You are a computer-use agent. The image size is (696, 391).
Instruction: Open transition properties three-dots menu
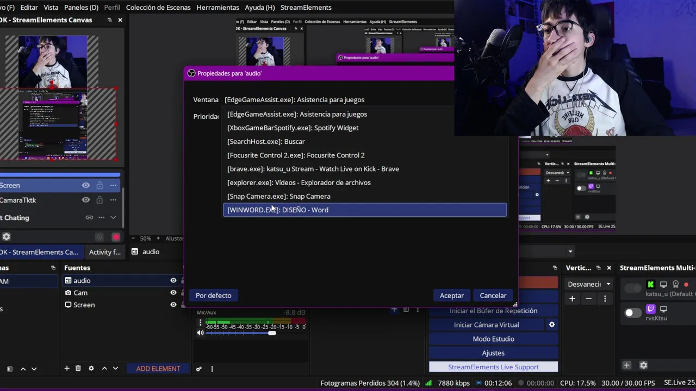coord(605,299)
